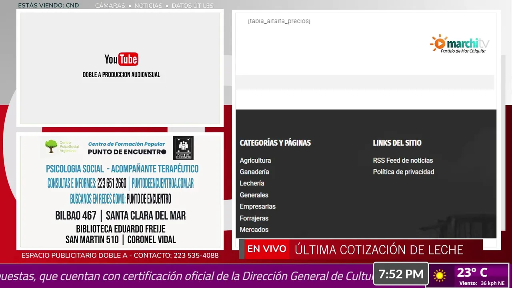The height and width of the screenshot is (288, 512).
Task: Click the YouTube logo in video panel
Action: [x=121, y=59]
